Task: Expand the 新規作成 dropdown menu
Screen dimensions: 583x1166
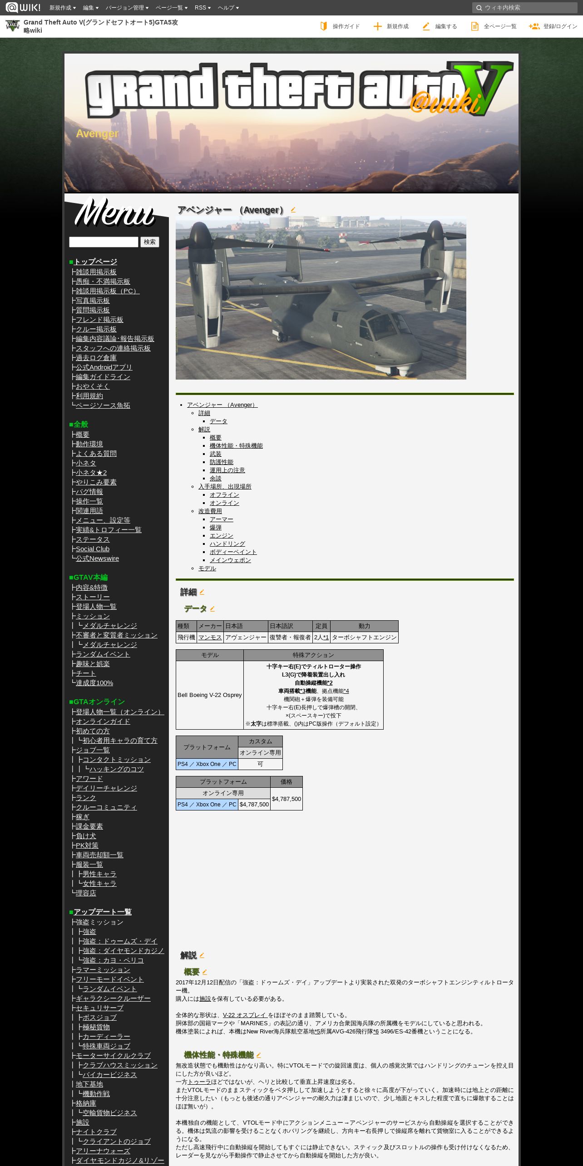Action: coord(63,8)
